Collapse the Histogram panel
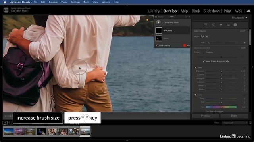This screenshot has height=142, width=254. click(x=246, y=17)
